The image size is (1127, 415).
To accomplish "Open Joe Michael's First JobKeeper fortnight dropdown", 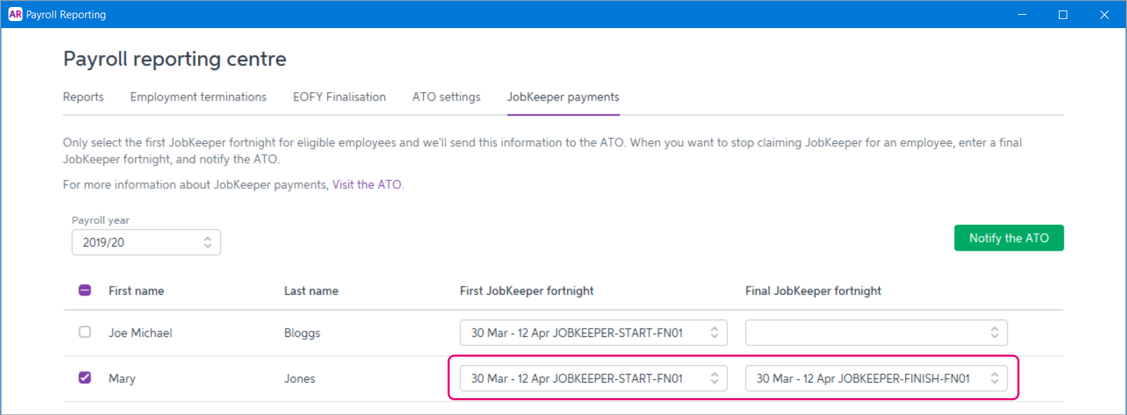I will pos(593,333).
